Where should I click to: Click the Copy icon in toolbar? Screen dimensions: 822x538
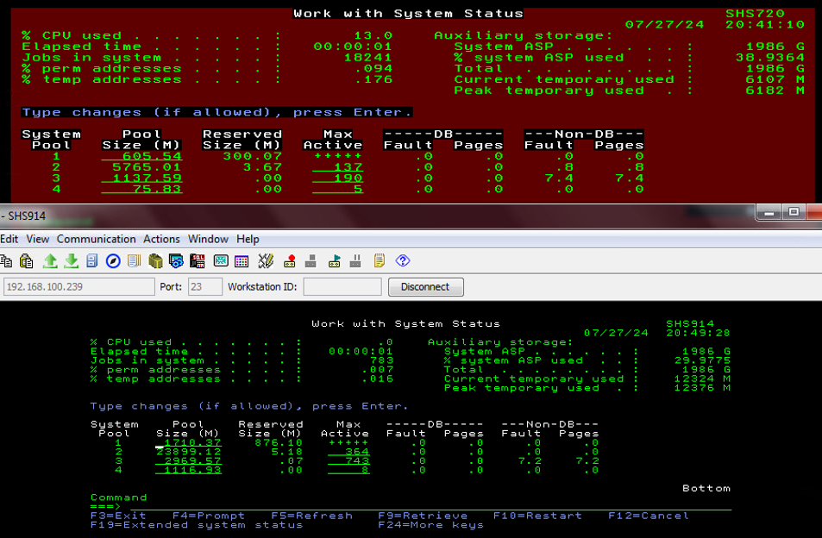pos(6,260)
